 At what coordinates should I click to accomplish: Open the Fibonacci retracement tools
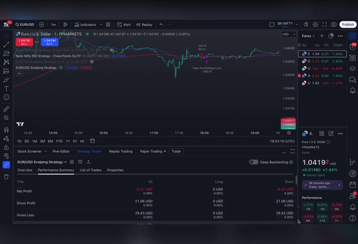tap(6, 53)
